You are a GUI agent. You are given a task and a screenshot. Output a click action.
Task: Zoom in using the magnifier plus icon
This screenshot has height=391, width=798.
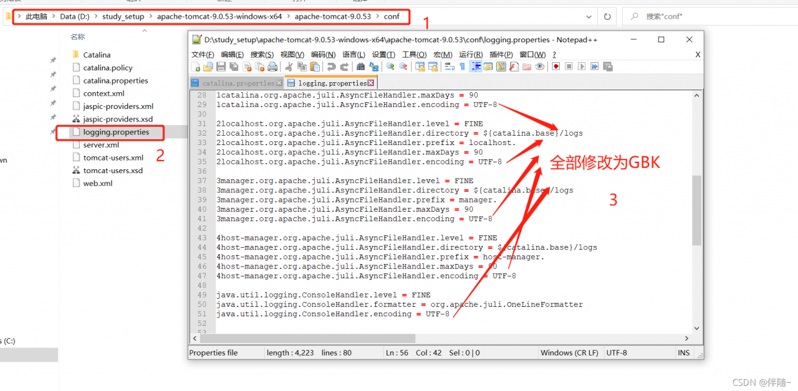pos(391,67)
